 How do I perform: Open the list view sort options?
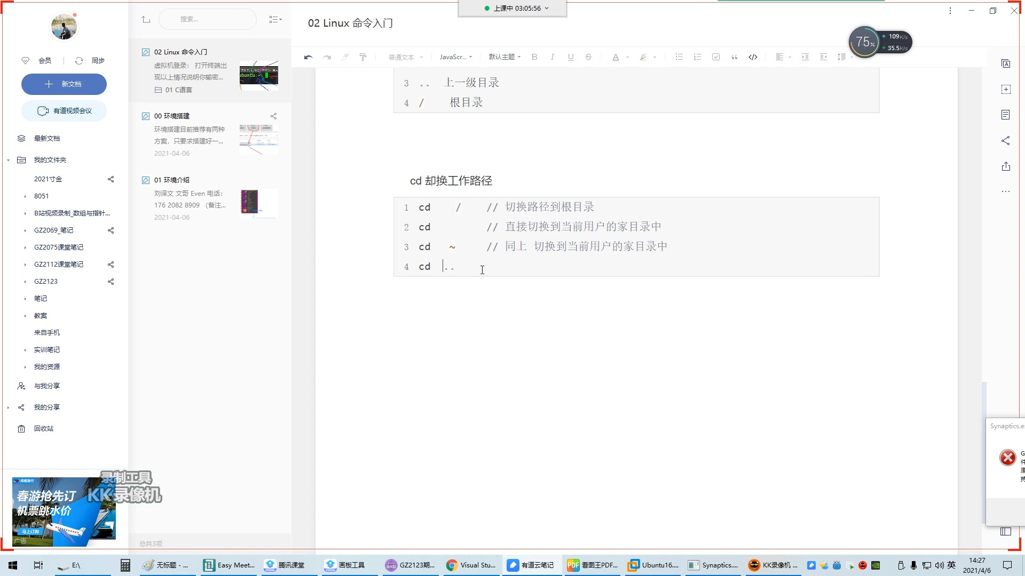pos(275,19)
